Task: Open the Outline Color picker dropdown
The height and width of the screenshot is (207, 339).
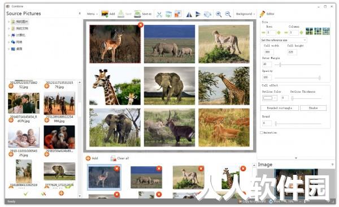Action: tap(270, 98)
